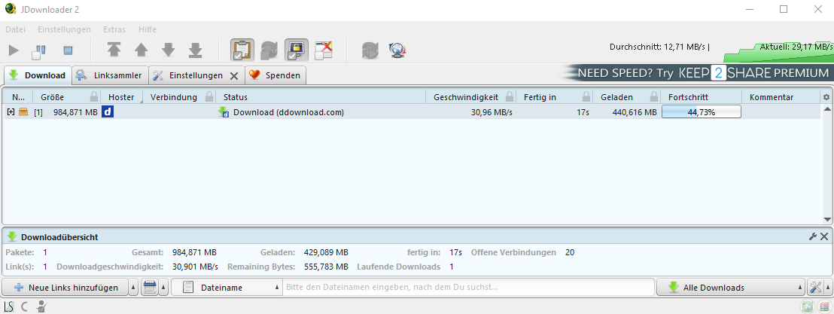Sort by the Status column header

[321, 97]
